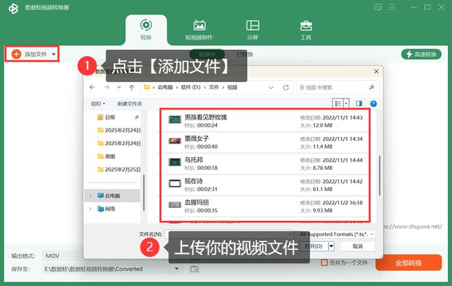This screenshot has width=452, height=286.
Task: Click the 乌托邦 video thumbnail
Action: click(x=175, y=162)
